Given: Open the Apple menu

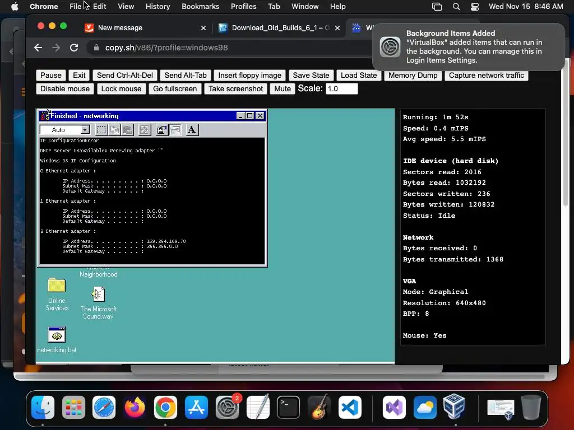Looking at the screenshot, I should (15, 6).
